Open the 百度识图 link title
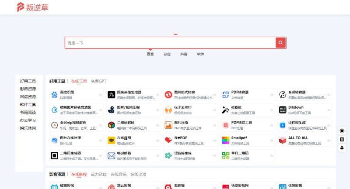 [x=67, y=92]
